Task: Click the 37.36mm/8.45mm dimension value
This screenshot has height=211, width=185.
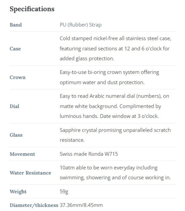Action: pyautogui.click(x=81, y=205)
